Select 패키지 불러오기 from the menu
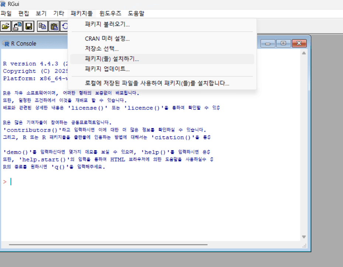Screen dimensions: 343x267 107,25
